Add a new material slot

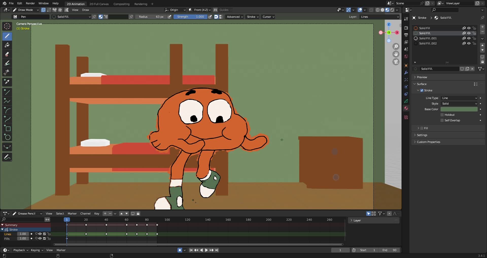click(482, 27)
